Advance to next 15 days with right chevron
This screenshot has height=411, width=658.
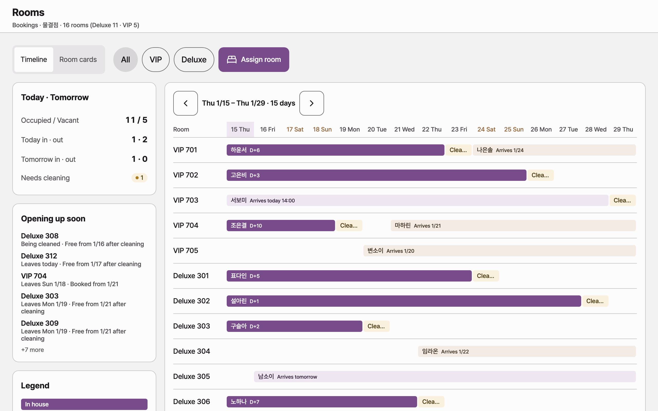point(312,103)
